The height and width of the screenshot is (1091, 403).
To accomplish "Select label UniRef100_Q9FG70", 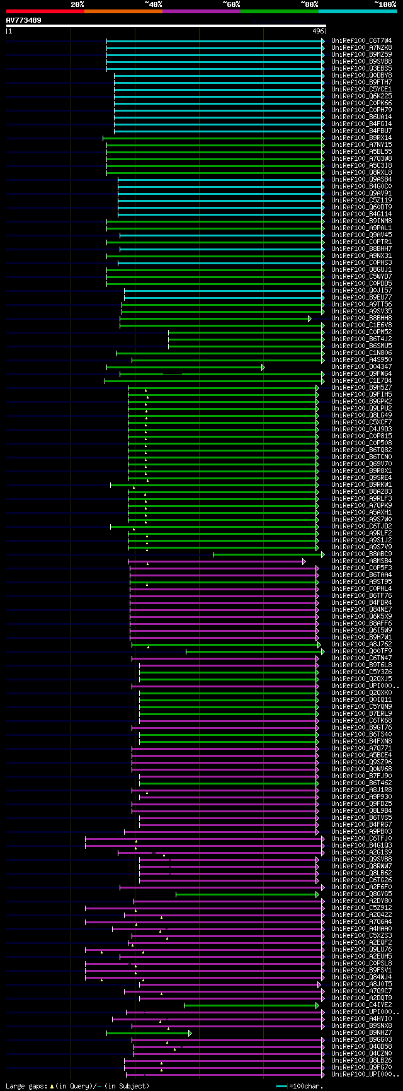I will click(361, 1068).
